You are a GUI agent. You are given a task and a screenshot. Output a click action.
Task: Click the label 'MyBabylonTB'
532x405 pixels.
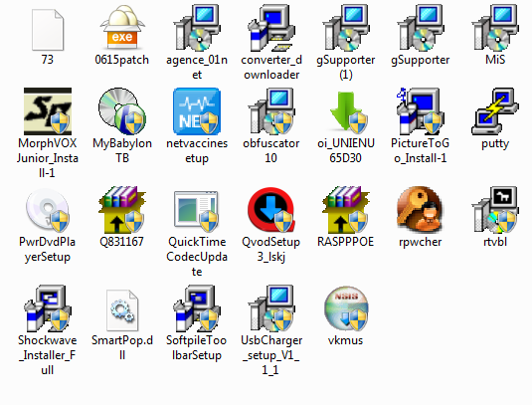122,150
